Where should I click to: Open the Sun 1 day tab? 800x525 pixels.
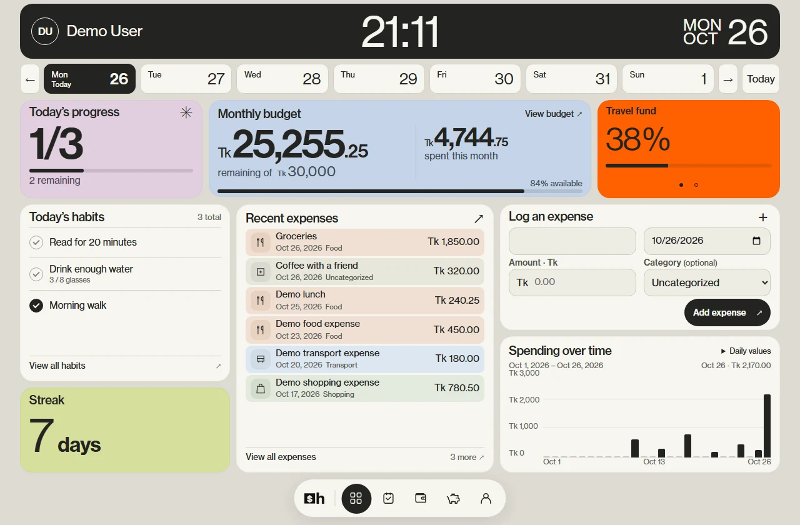(x=668, y=79)
